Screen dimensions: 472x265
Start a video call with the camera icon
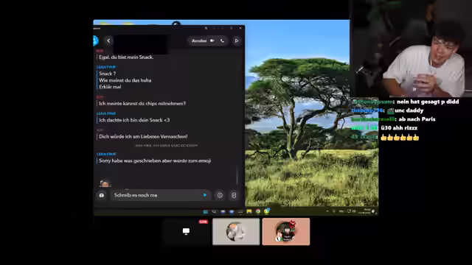coord(212,40)
